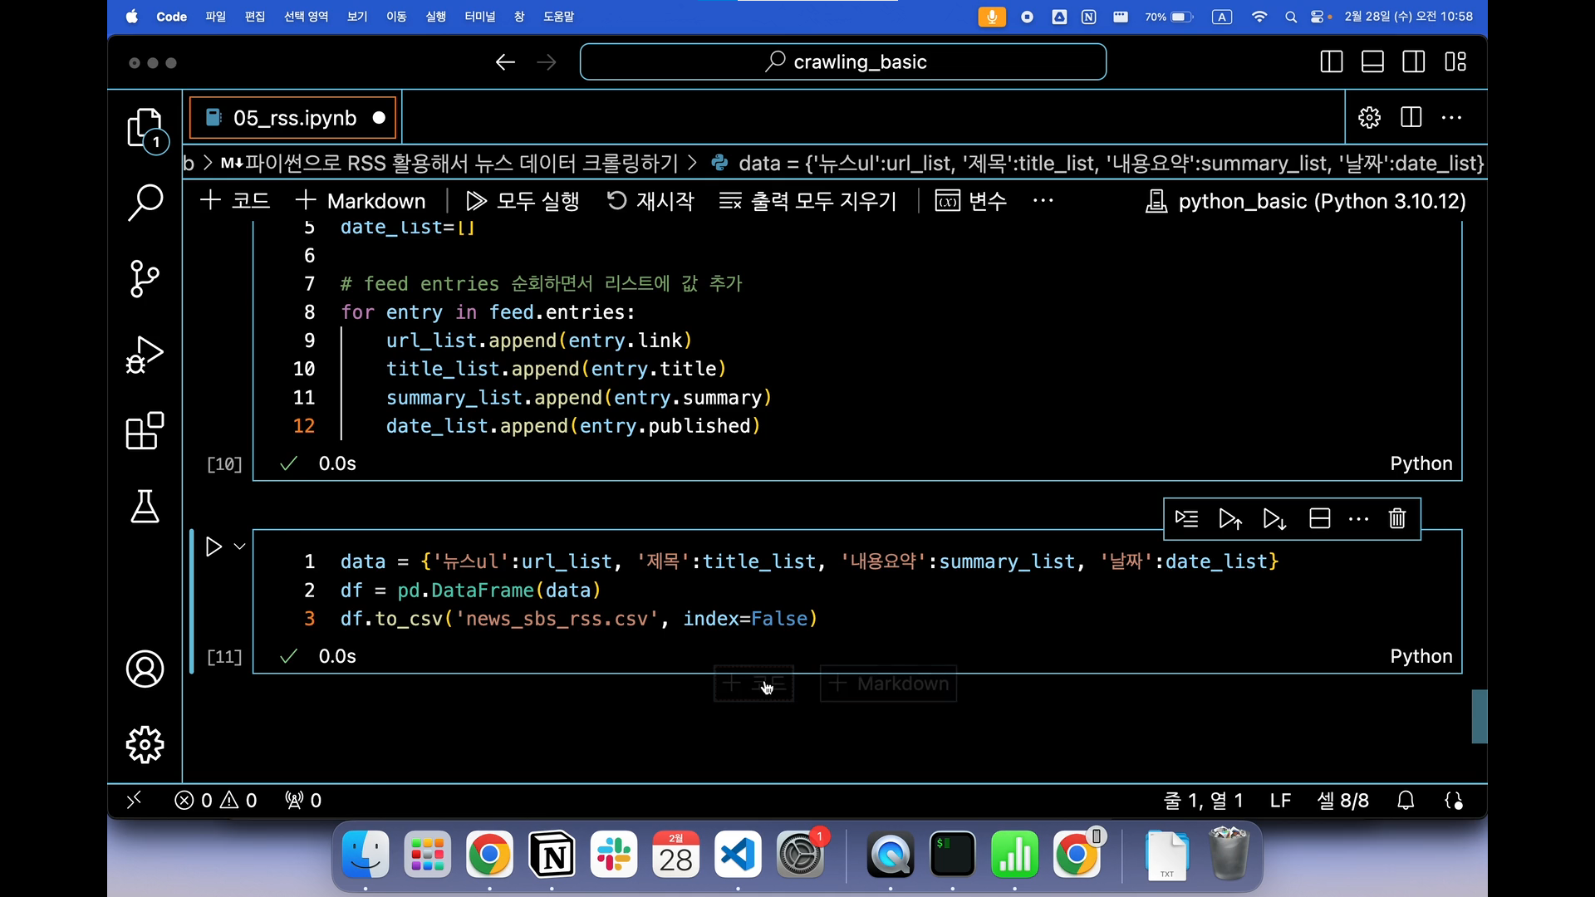Screen dimensions: 1595x897
Task: Click the 모두 실행 button
Action: tap(523, 201)
